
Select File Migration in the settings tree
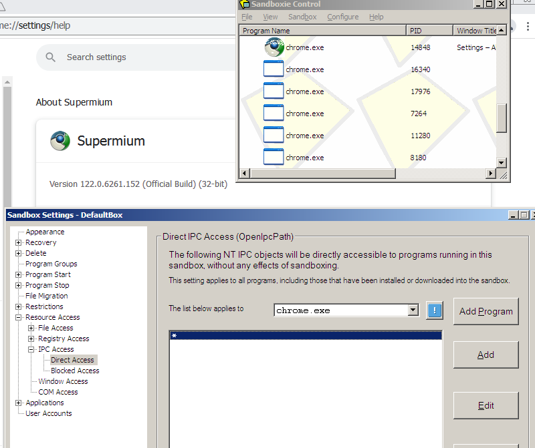(46, 296)
